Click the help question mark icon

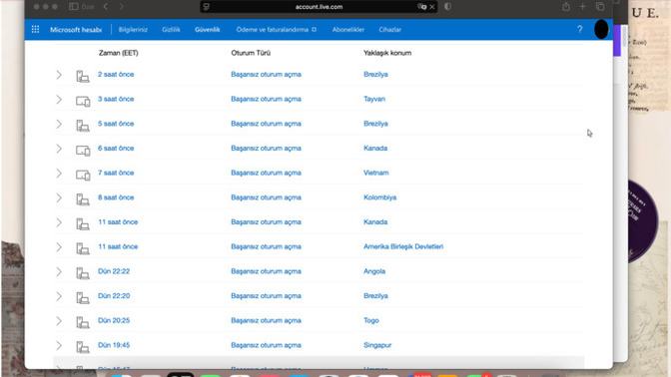click(x=580, y=30)
